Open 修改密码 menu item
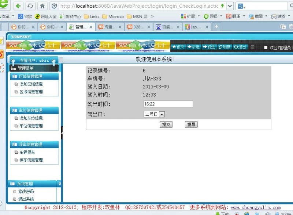Screen dimensions: 293x215 click(x=26, y=191)
